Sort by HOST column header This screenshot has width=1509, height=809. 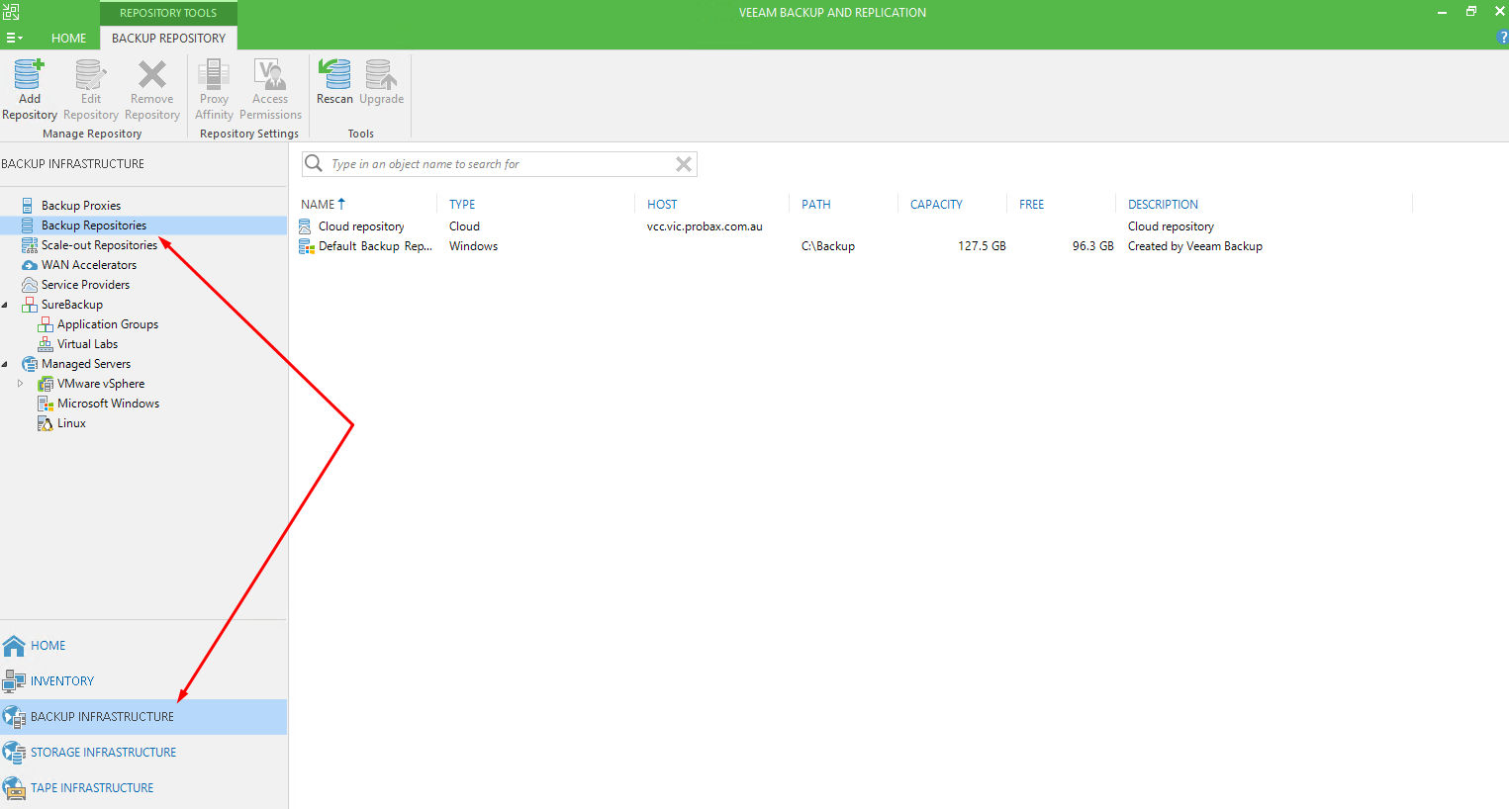(x=662, y=205)
